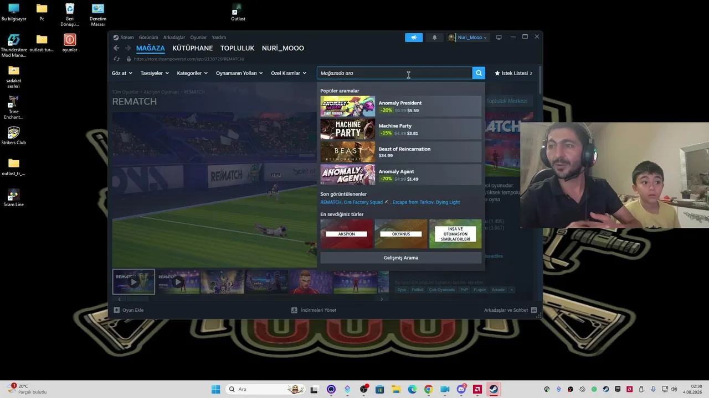Expand the Kategoriler dropdown
The height and width of the screenshot is (398, 709).
[x=192, y=73]
